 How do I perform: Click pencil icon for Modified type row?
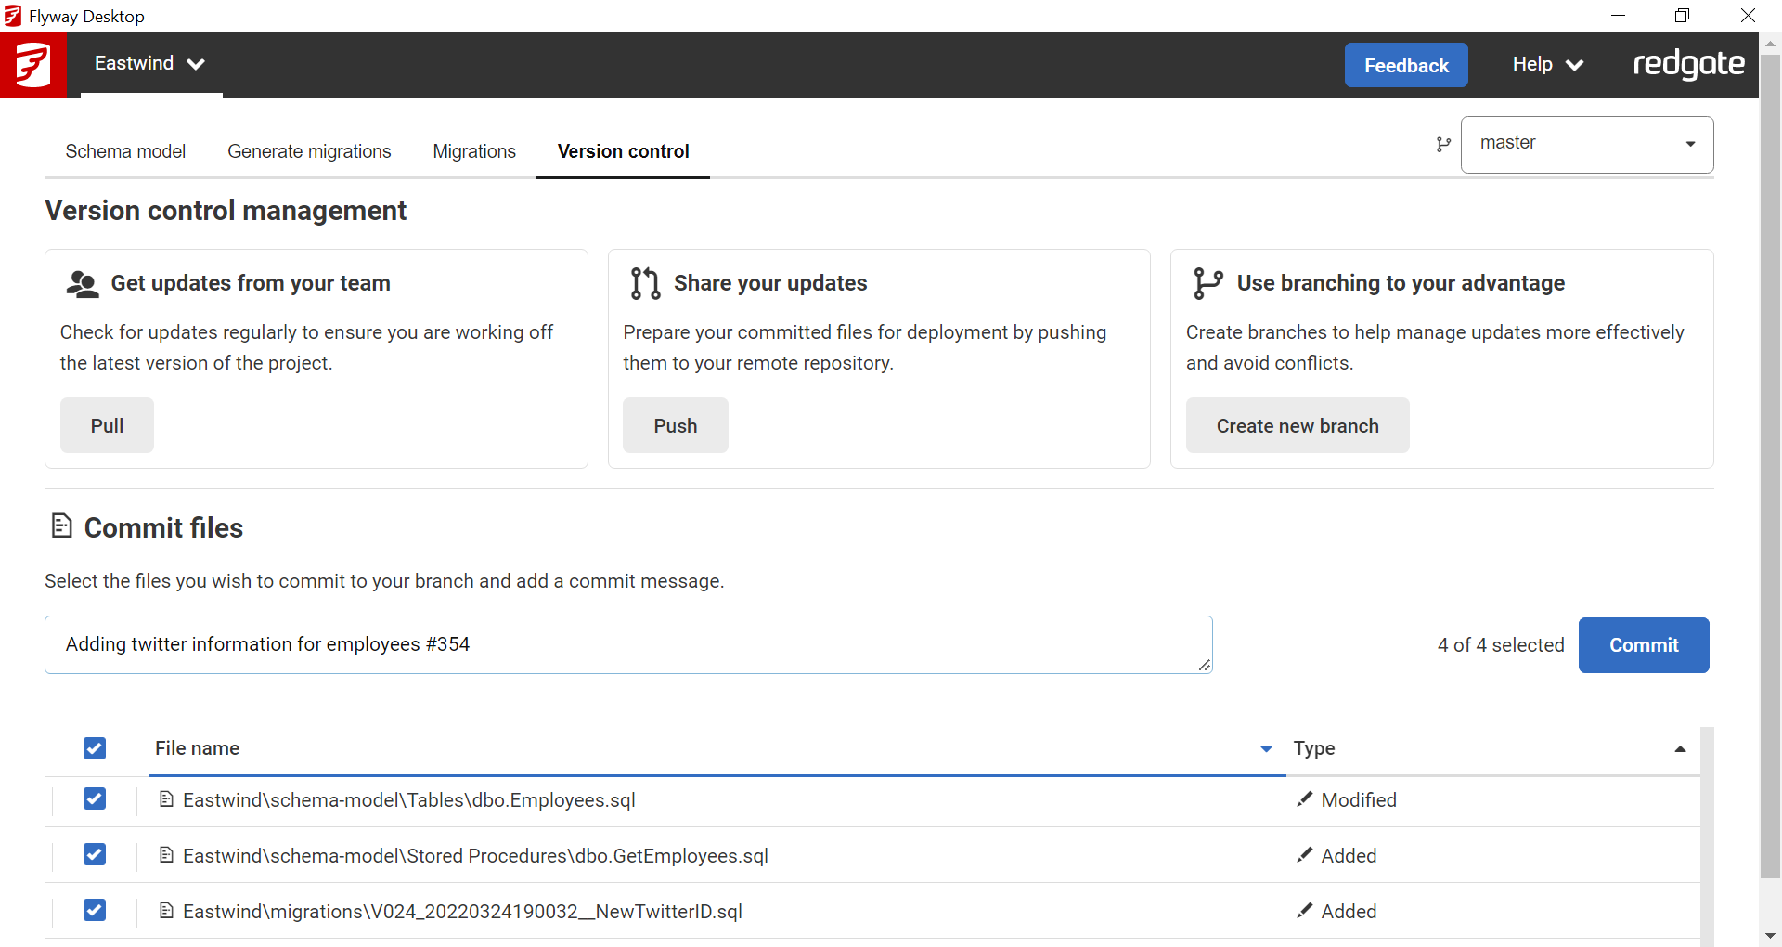pyautogui.click(x=1305, y=799)
